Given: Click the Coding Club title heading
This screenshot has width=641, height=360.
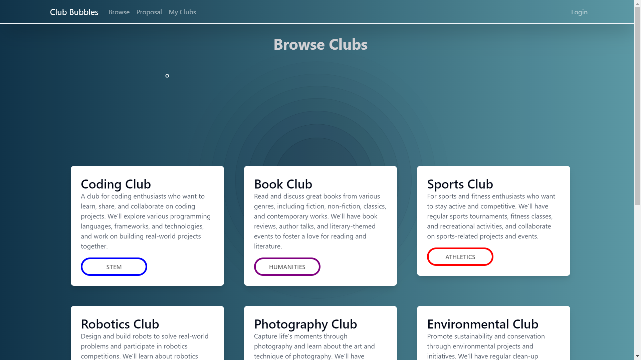Looking at the screenshot, I should [x=116, y=184].
